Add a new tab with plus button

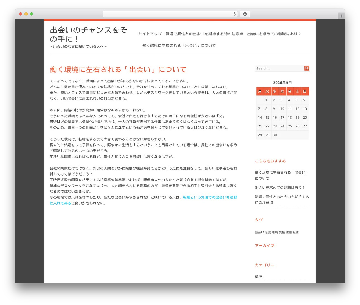click(341, 16)
